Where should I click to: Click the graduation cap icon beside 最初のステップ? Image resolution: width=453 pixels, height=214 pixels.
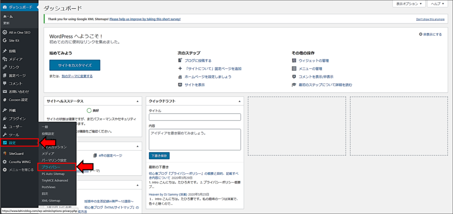pyautogui.click(x=294, y=85)
